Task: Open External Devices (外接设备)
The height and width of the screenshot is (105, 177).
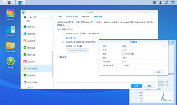Action: 37,75
